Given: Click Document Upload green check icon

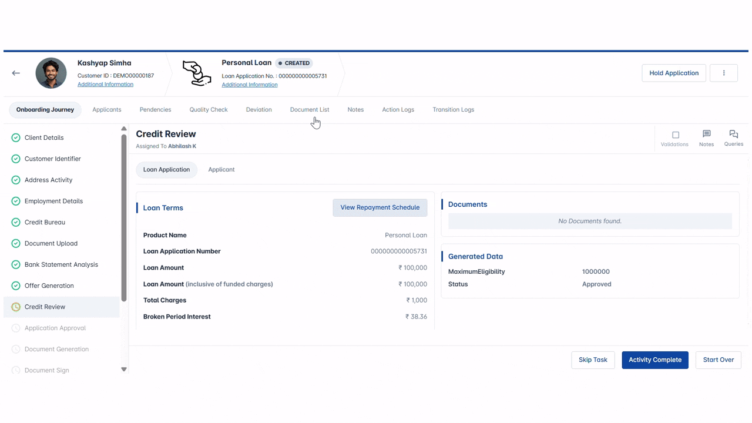Looking at the screenshot, I should pos(16,243).
